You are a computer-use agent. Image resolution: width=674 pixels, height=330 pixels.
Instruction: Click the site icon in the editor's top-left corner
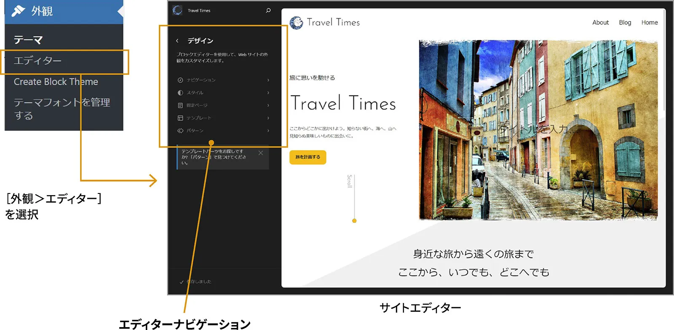pyautogui.click(x=177, y=10)
